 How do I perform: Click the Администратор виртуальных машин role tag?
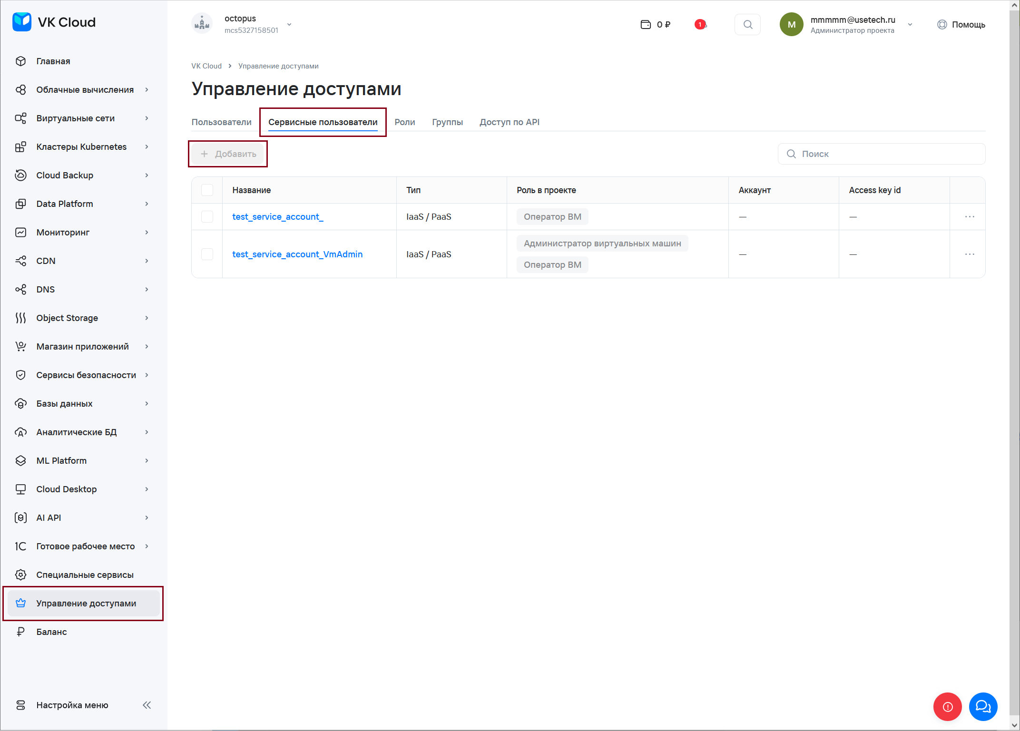[x=602, y=244]
